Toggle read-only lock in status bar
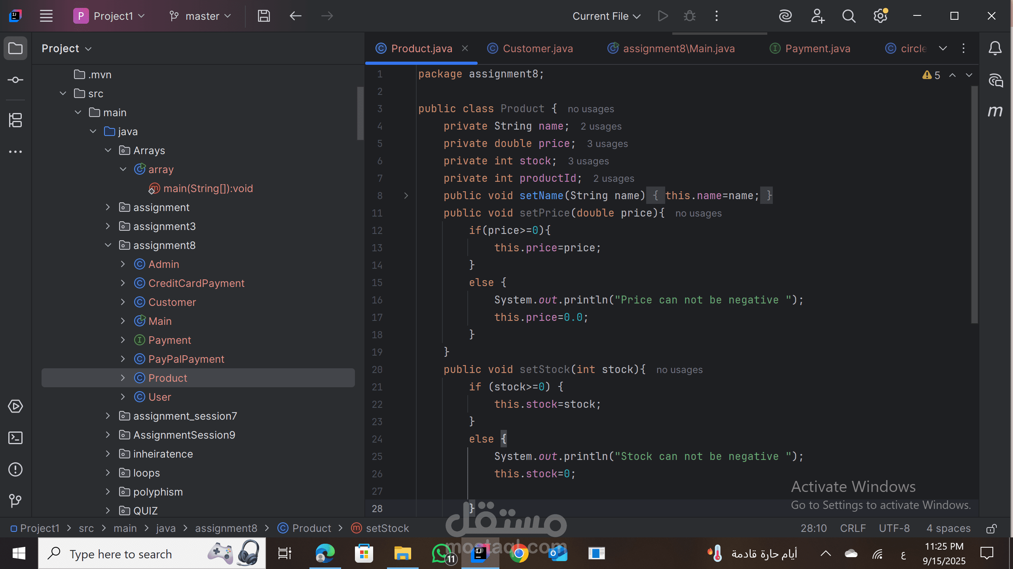1013x569 pixels. click(991, 529)
